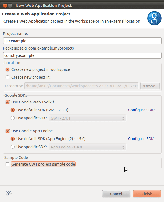Open the GWT - 2.1.1 SDK dropdown
Viewport: 164px width, 202px height.
[87, 118]
